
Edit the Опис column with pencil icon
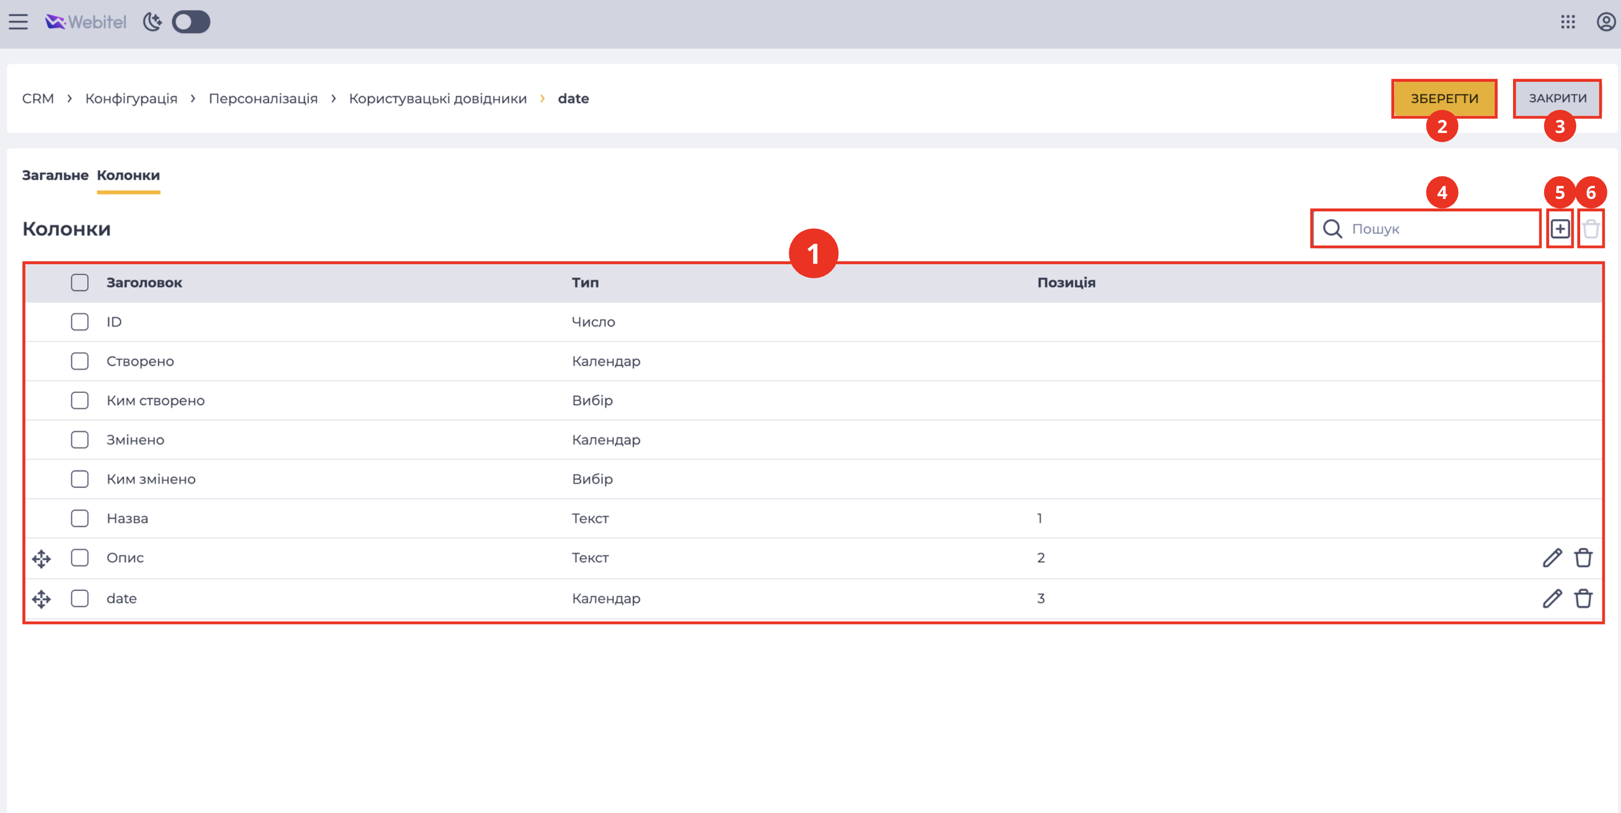pos(1552,557)
